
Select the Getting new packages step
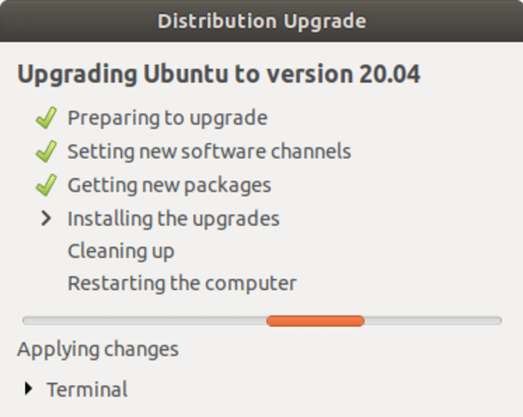[169, 185]
